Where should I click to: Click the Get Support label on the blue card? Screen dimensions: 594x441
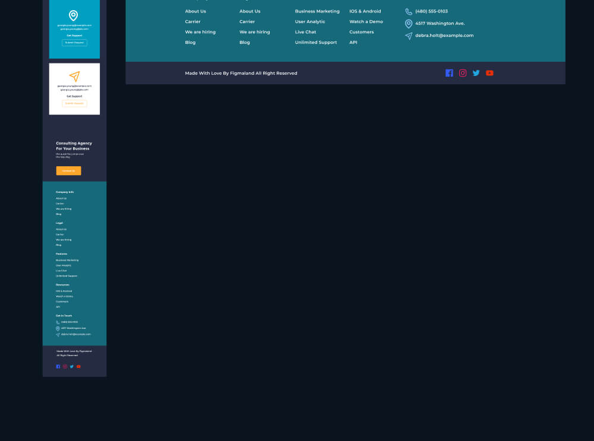click(x=74, y=36)
